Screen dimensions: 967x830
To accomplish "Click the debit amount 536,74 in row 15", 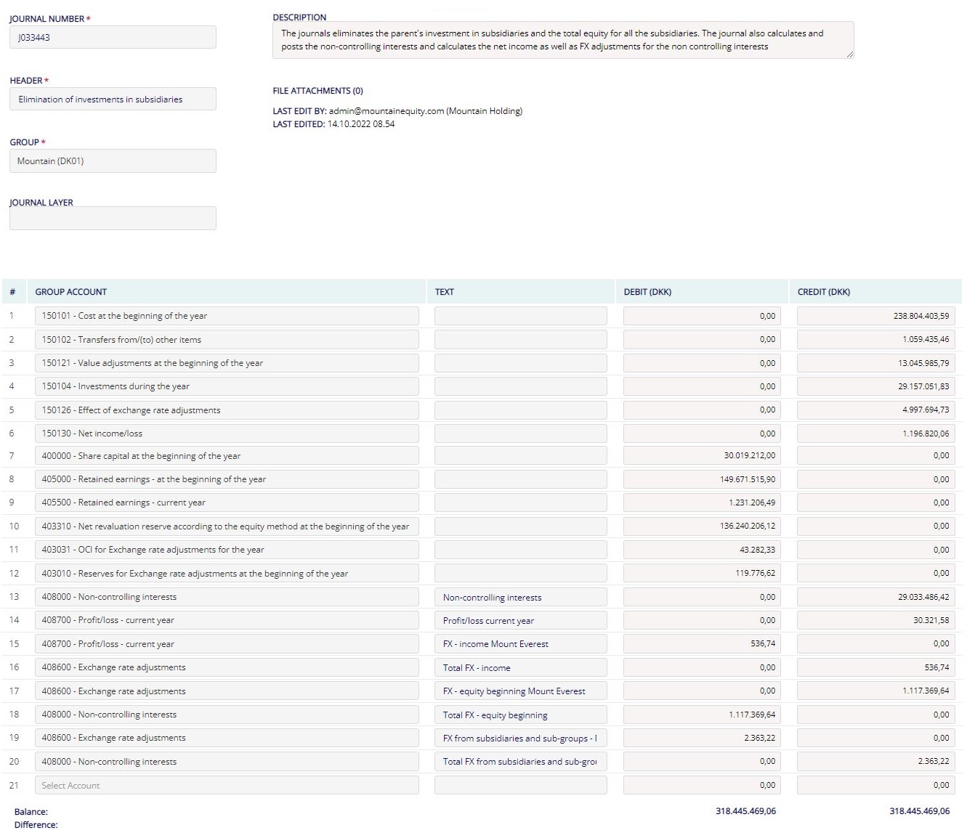I will tap(703, 643).
